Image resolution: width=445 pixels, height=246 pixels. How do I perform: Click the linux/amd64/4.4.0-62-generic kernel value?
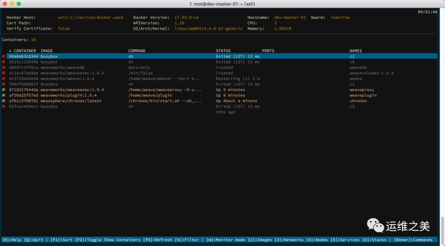click(x=208, y=29)
